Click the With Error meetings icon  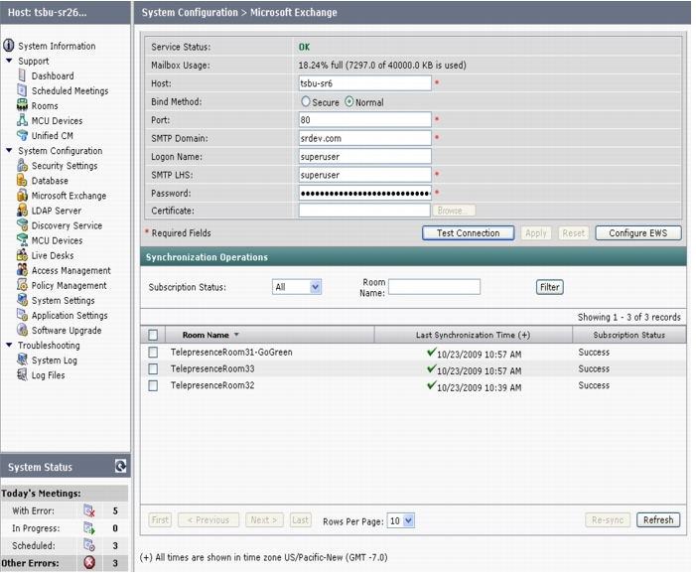tap(89, 511)
